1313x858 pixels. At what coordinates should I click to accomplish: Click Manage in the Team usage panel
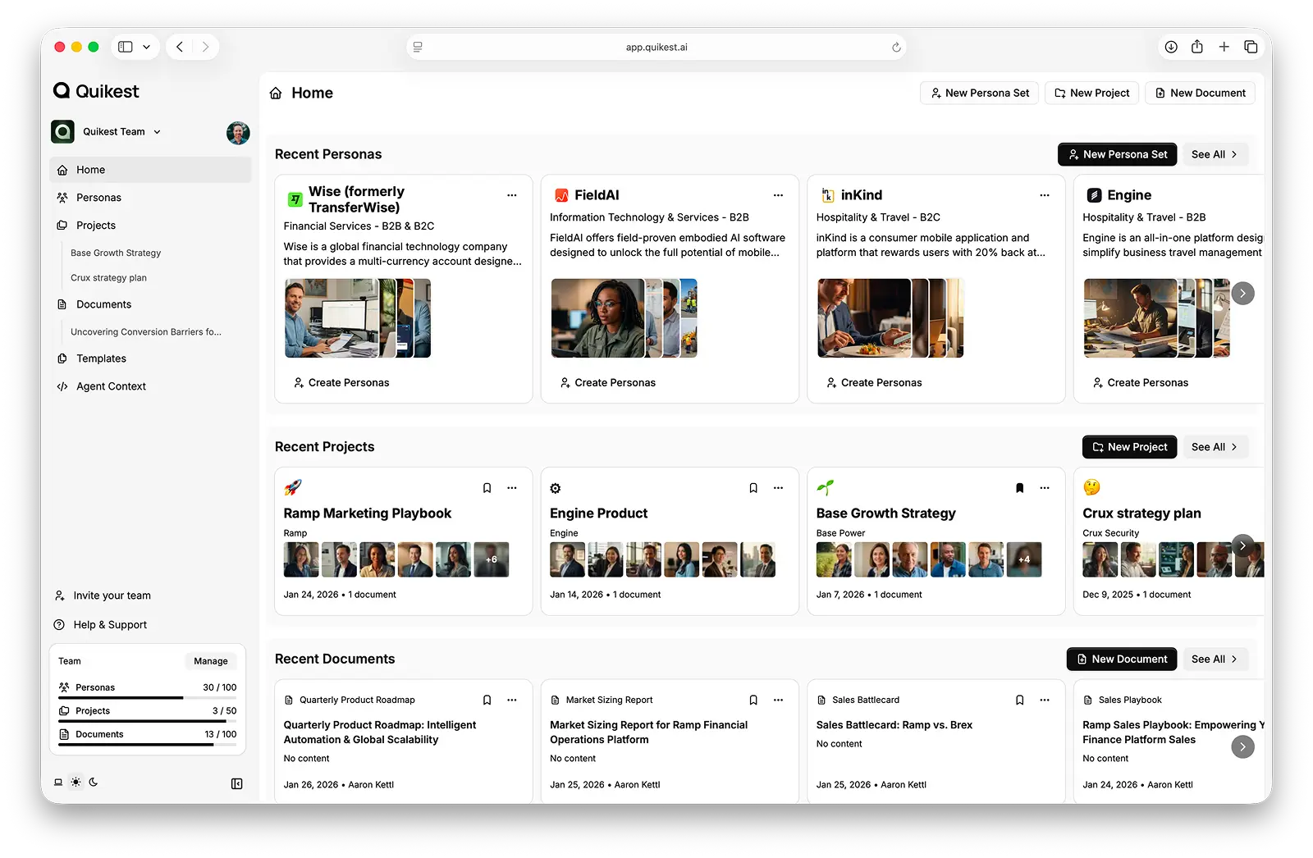pos(211,661)
